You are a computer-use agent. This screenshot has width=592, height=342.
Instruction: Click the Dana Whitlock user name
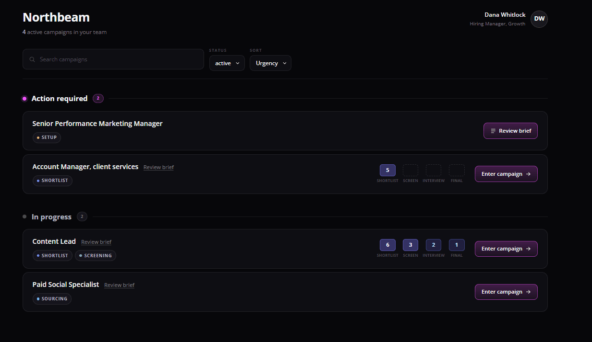click(x=505, y=15)
